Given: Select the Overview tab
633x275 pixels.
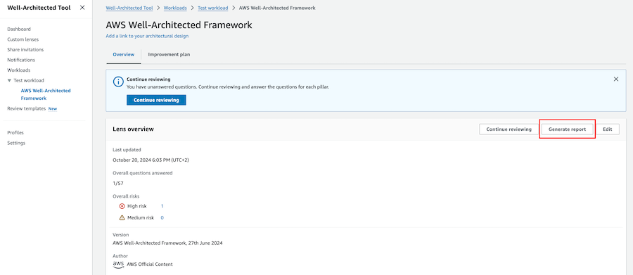Looking at the screenshot, I should 124,55.
